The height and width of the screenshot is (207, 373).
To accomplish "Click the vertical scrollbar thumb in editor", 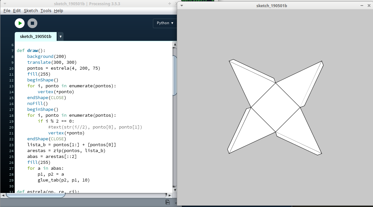I will tap(175, 75).
